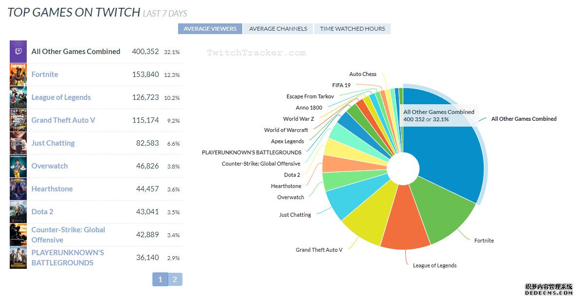Image resolution: width=578 pixels, height=300 pixels.
Task: Click the Auto Chess chart label
Action: coord(363,74)
